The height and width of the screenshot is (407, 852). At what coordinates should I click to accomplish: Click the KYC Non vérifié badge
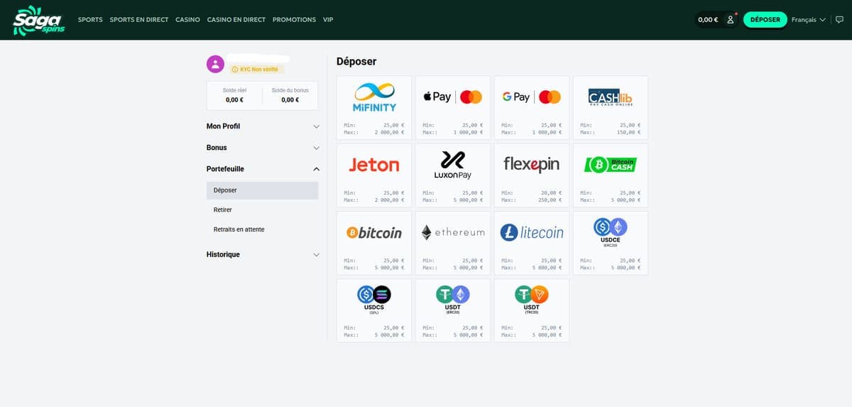tap(257, 69)
